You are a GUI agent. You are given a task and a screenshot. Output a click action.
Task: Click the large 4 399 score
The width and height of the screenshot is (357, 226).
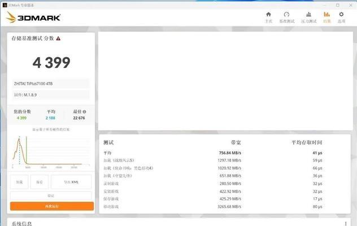(x=51, y=62)
